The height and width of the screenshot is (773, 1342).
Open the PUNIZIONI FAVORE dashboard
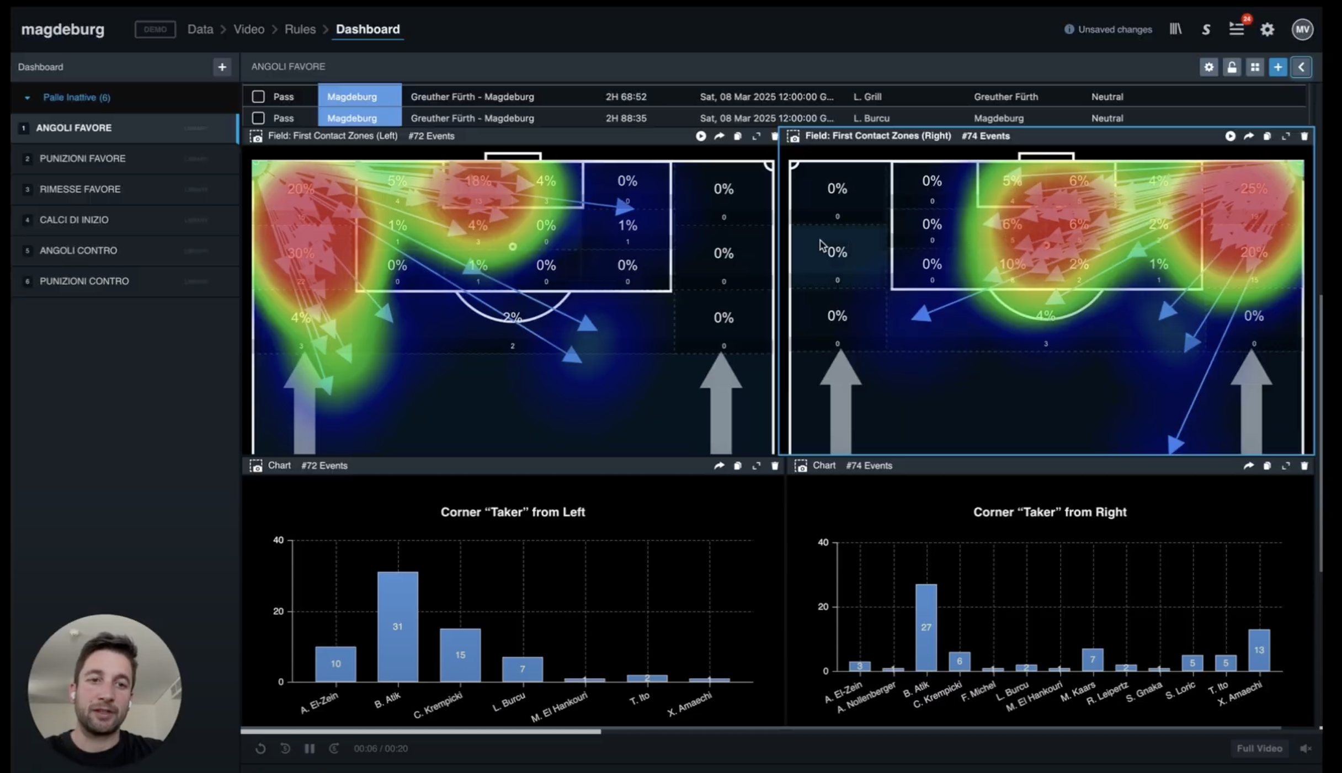coord(83,159)
